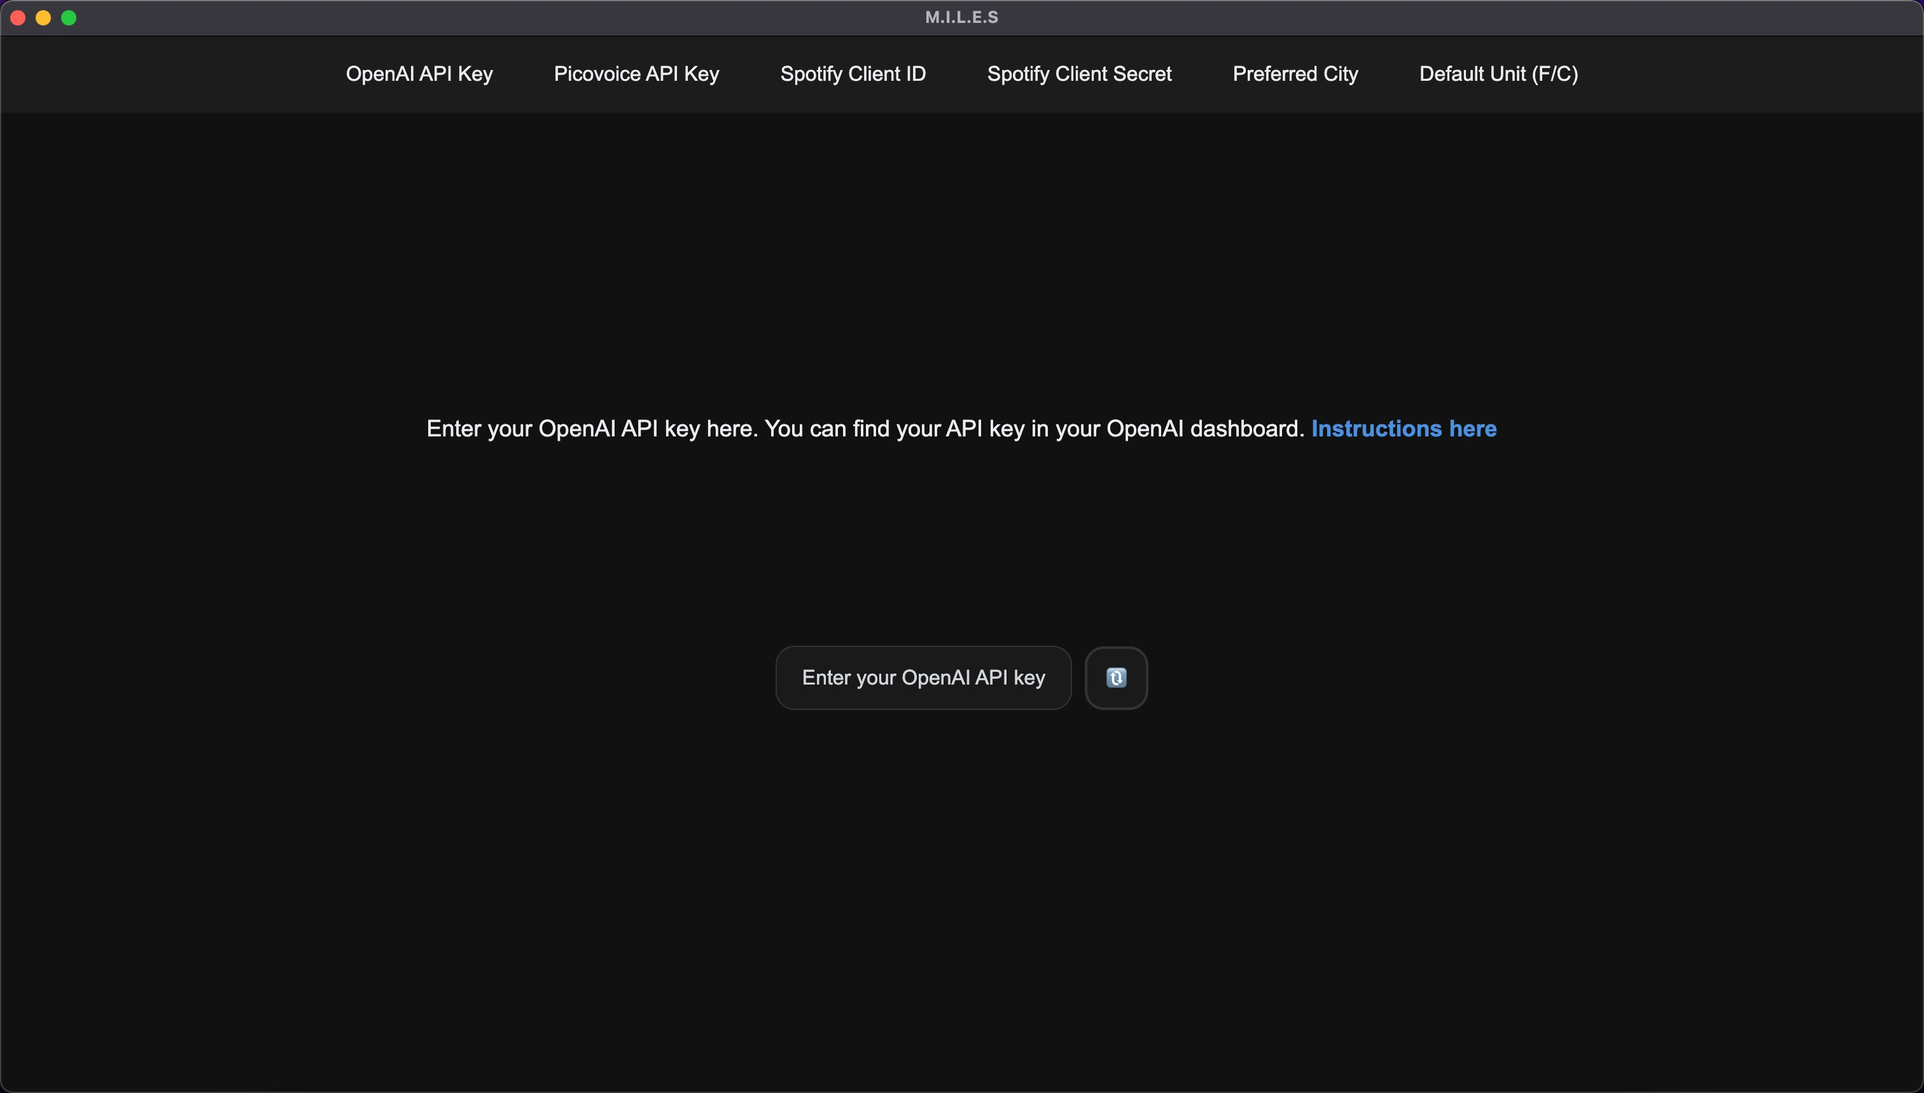The image size is (1924, 1093).
Task: Minimize the window with the yellow button
Action: coord(43,18)
